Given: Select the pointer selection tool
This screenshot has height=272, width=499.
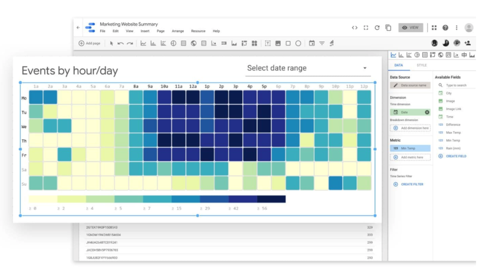Looking at the screenshot, I should coord(112,43).
